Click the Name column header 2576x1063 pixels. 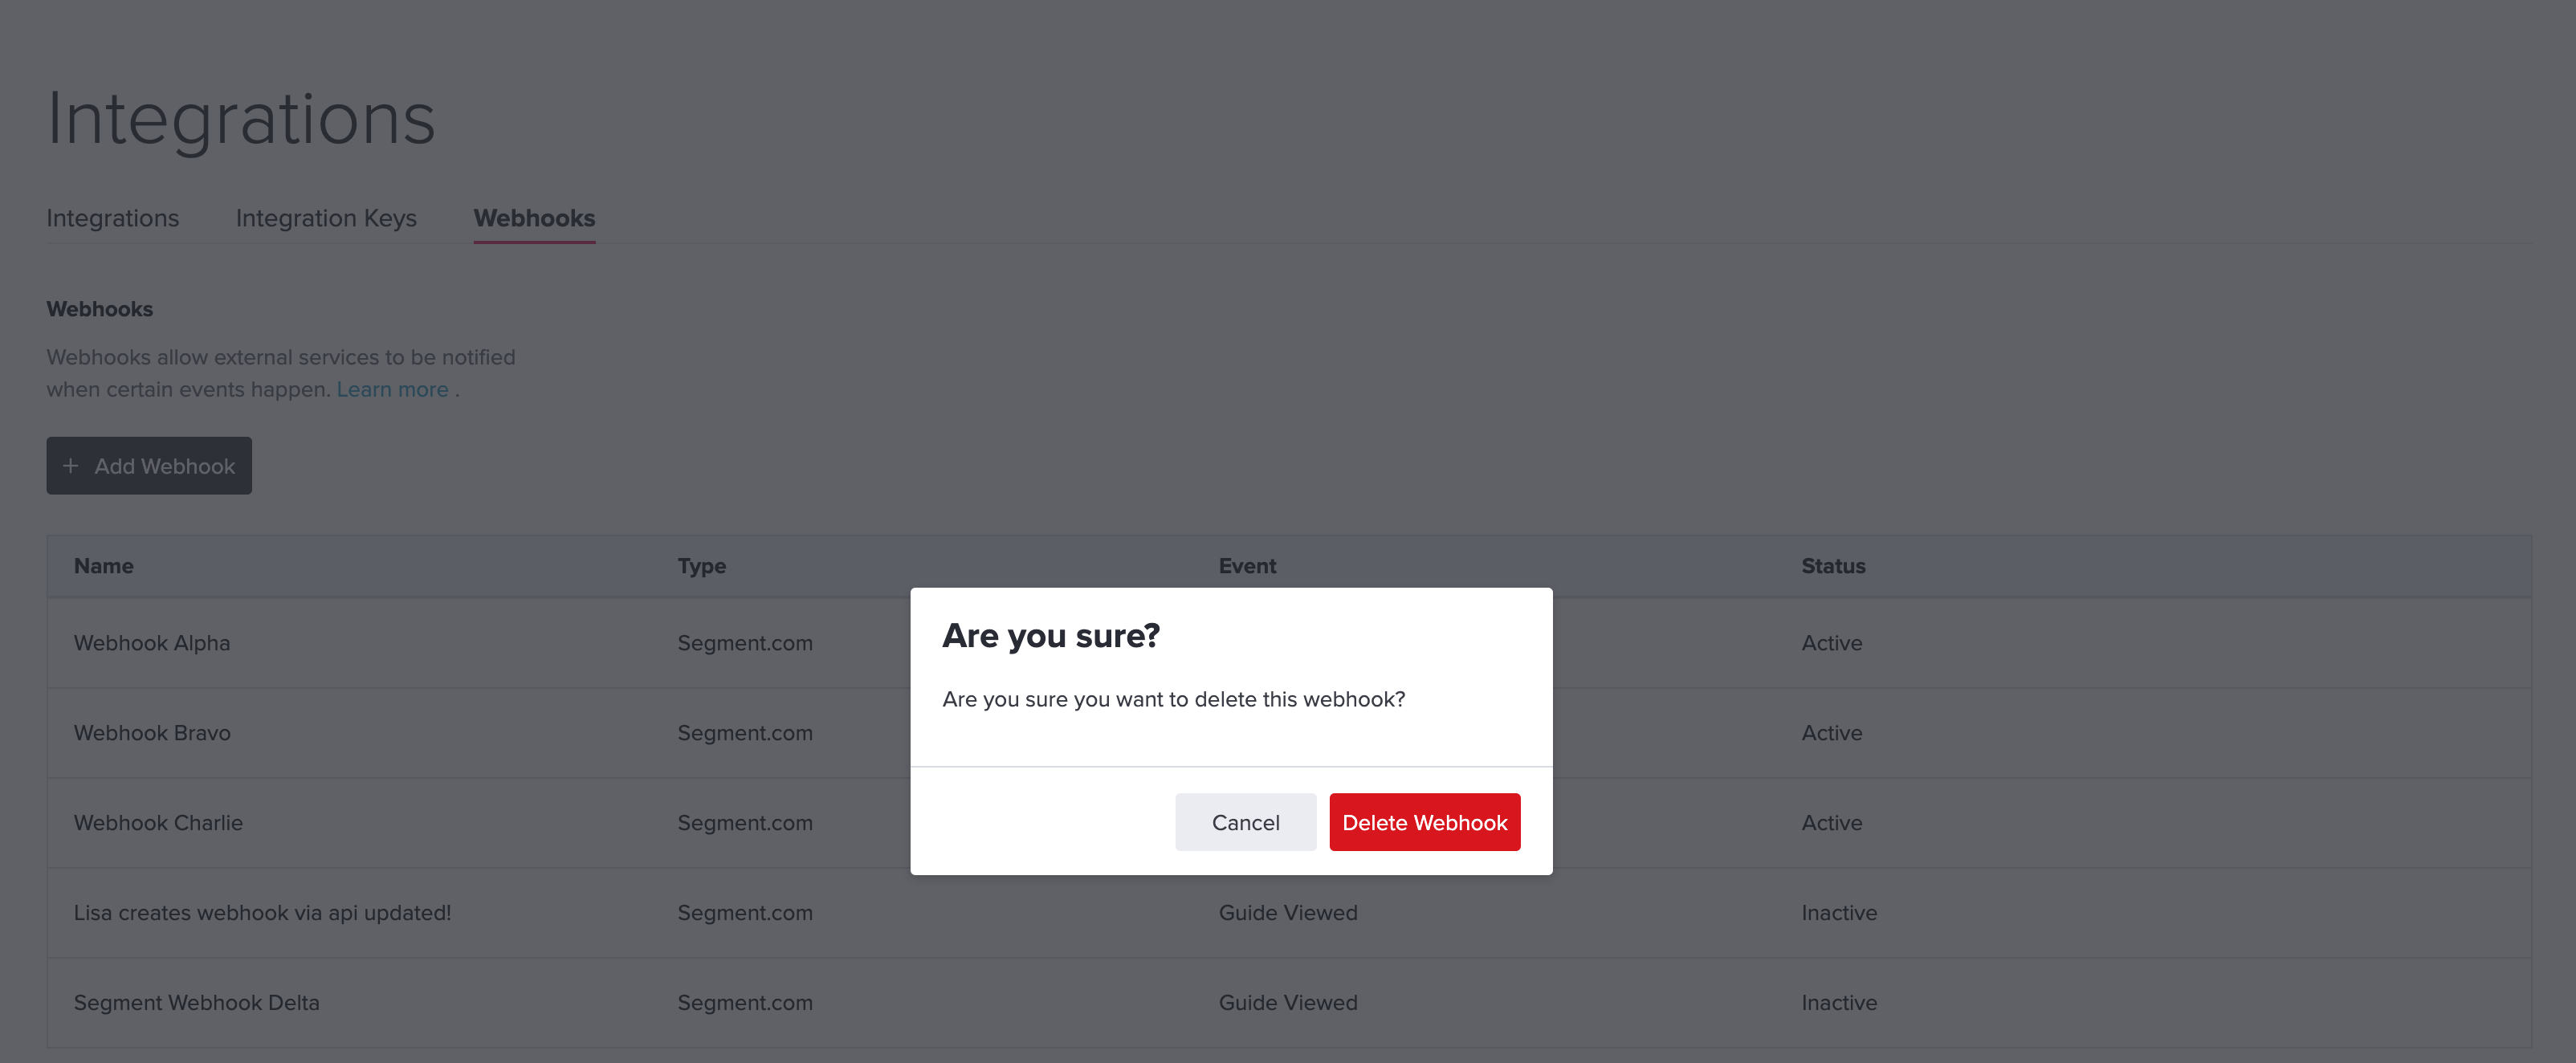tap(104, 566)
